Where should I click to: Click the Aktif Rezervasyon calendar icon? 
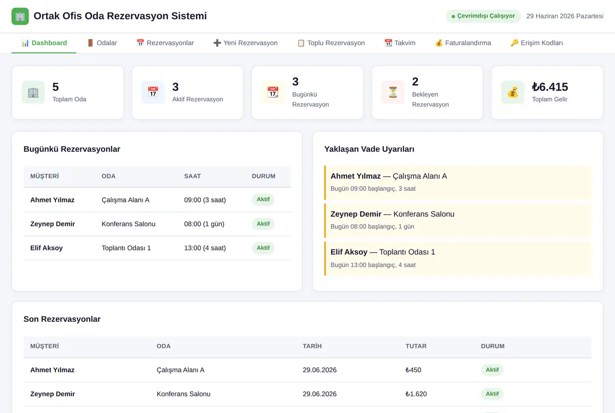pos(153,92)
